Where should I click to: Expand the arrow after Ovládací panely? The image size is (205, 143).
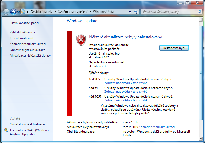click(x=55, y=12)
